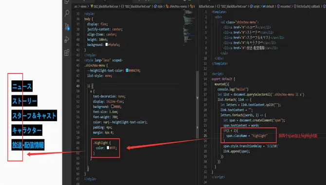Screen dimensions: 326x185
Task: Open the Source Control view icon
Action: coord(67,26)
